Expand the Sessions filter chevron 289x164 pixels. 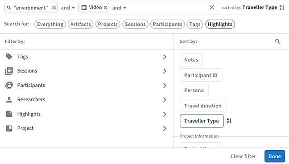coord(165,71)
